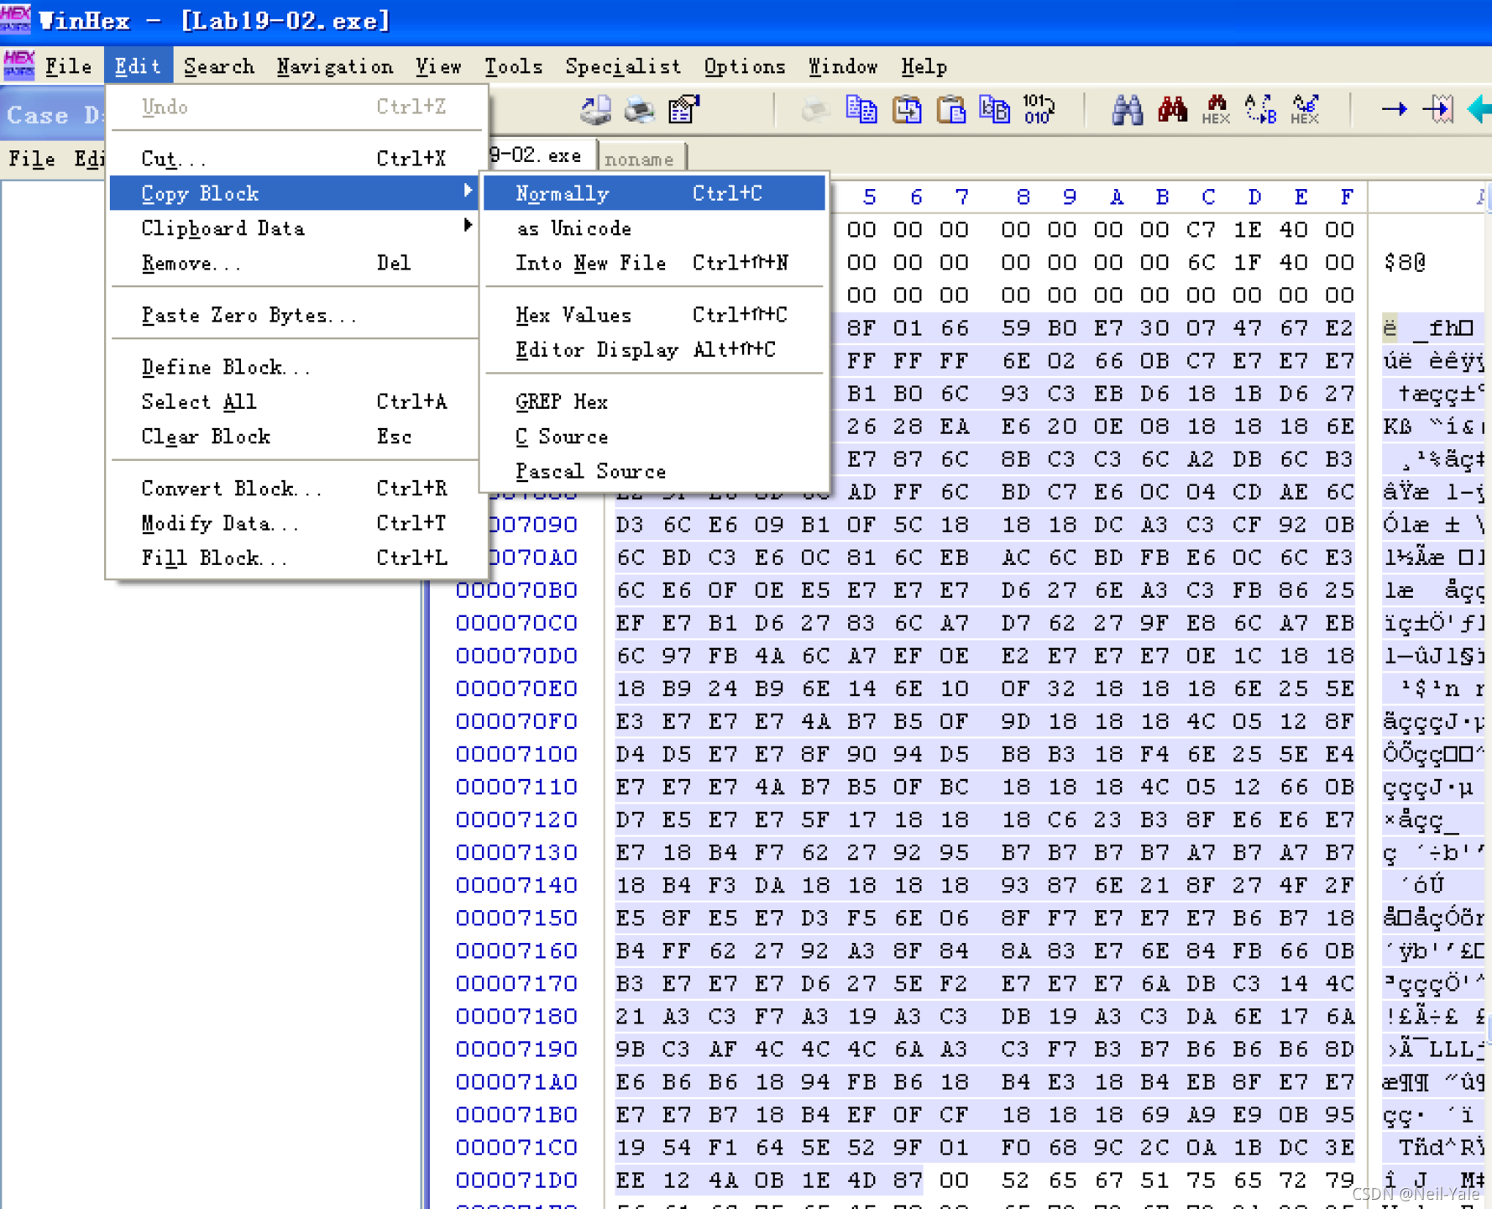Choose Cut... from the Edit menu
1492x1209 pixels.
(296, 159)
